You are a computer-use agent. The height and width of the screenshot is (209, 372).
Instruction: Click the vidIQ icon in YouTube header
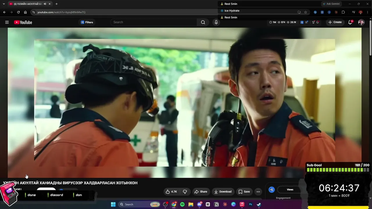tap(302, 22)
